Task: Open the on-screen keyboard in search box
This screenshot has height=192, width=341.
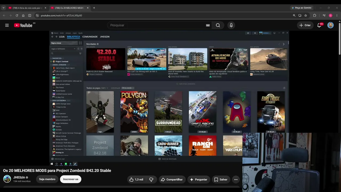Action: (x=208, y=25)
